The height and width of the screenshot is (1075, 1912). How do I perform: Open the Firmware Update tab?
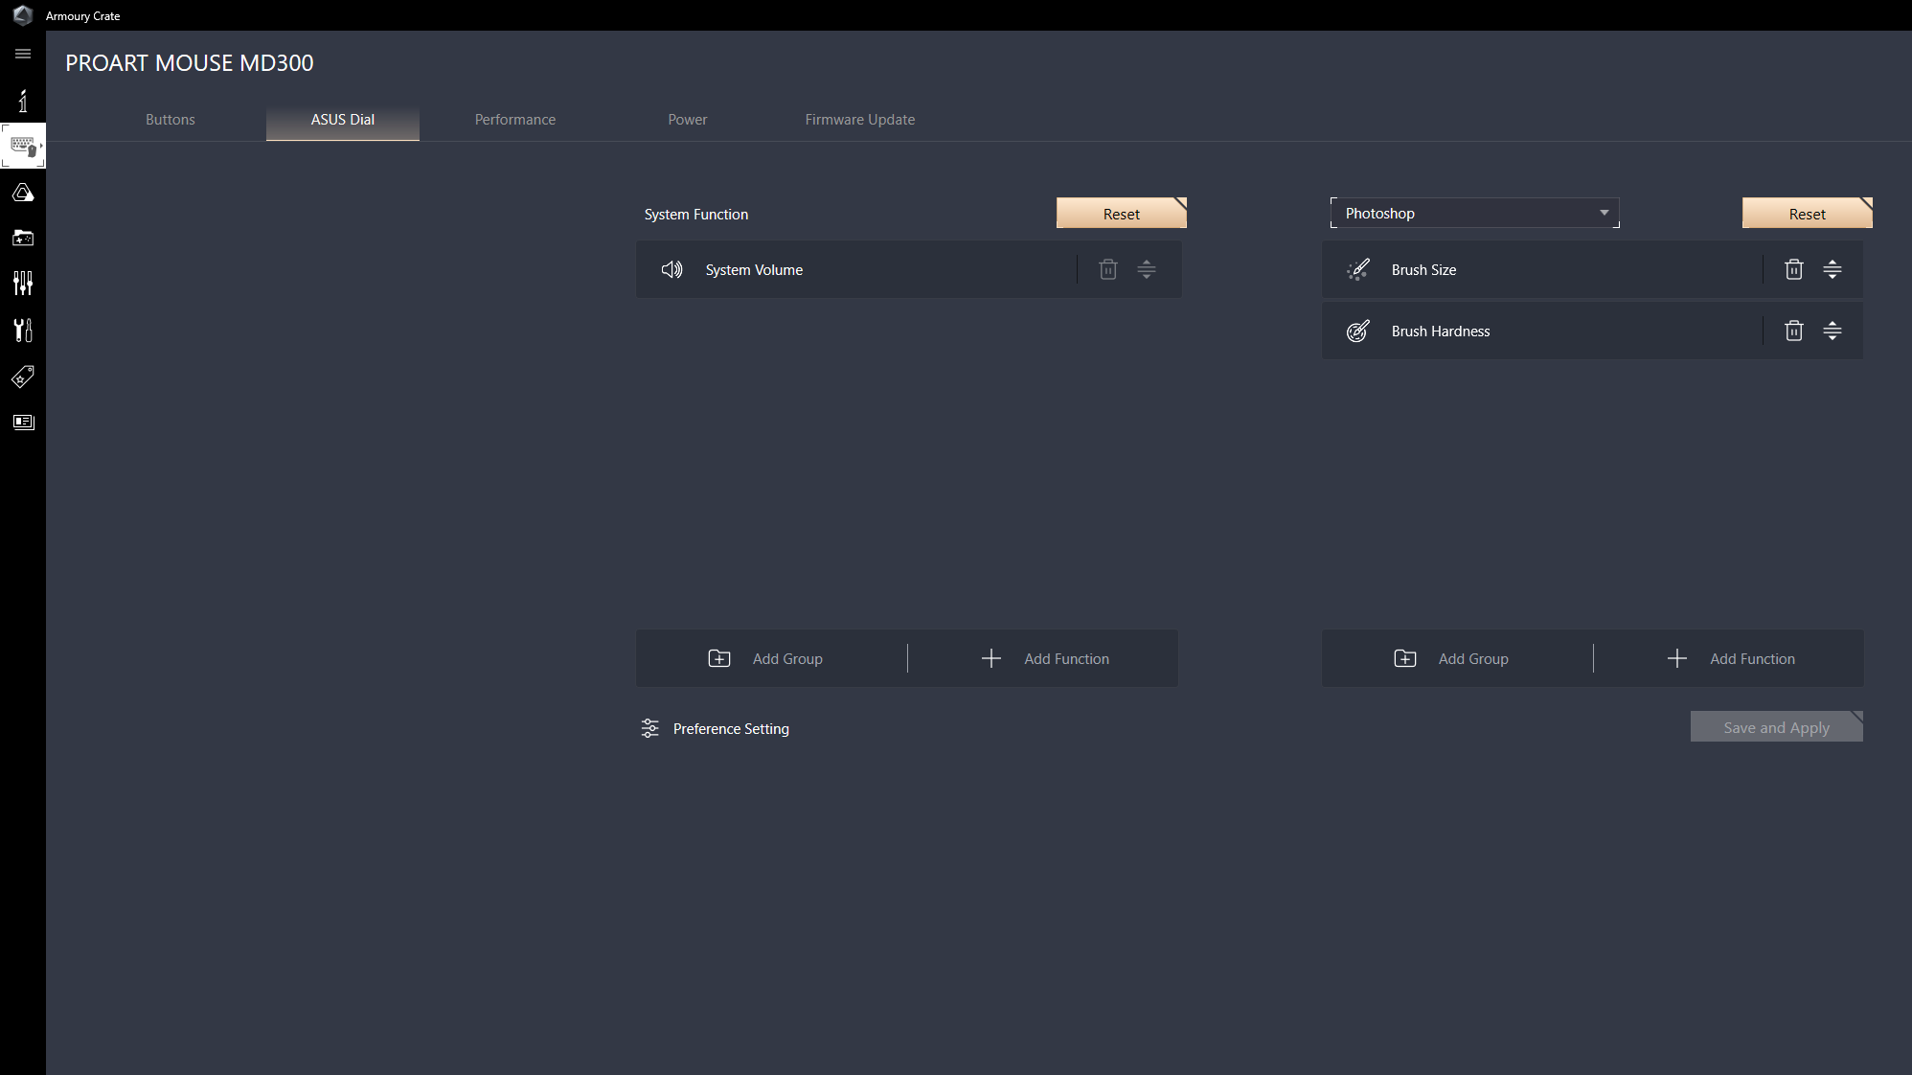[859, 119]
